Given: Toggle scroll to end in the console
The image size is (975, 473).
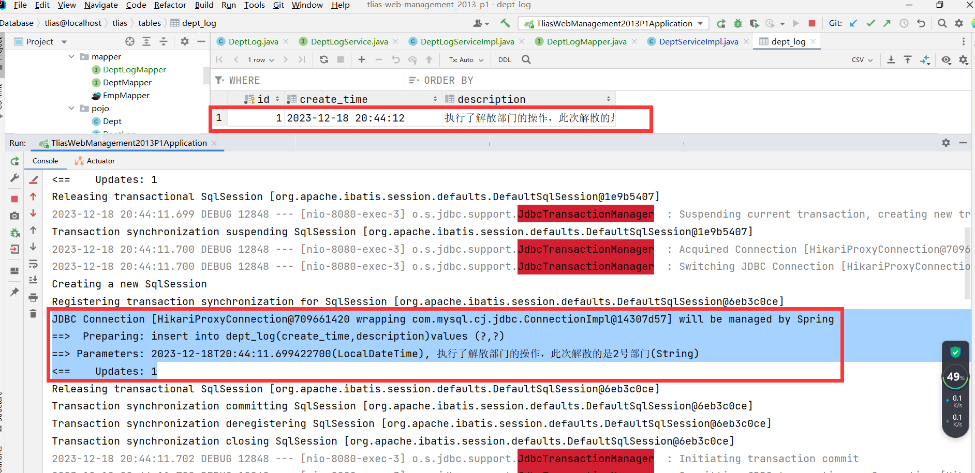Looking at the screenshot, I should (x=33, y=280).
